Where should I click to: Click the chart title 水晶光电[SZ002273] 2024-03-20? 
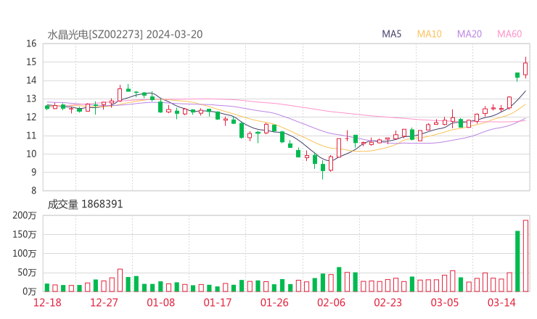tap(125, 34)
